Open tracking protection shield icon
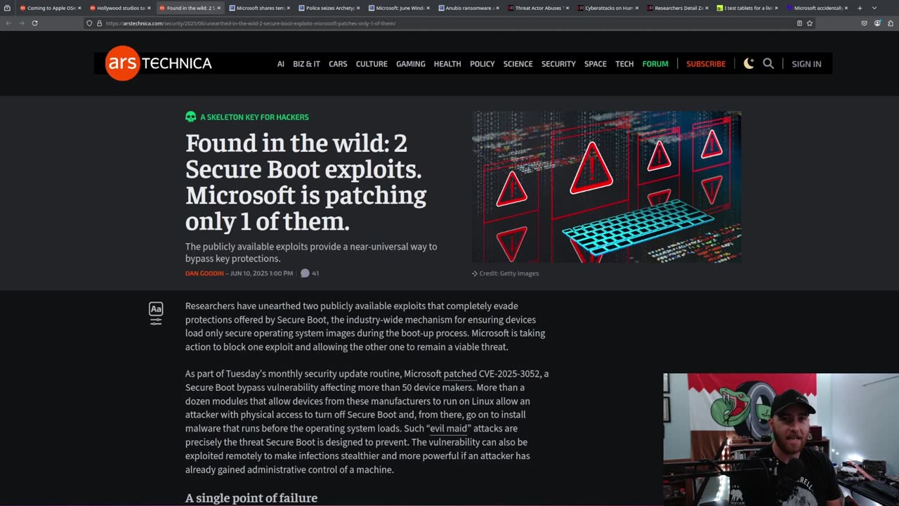The width and height of the screenshot is (899, 506). point(89,23)
